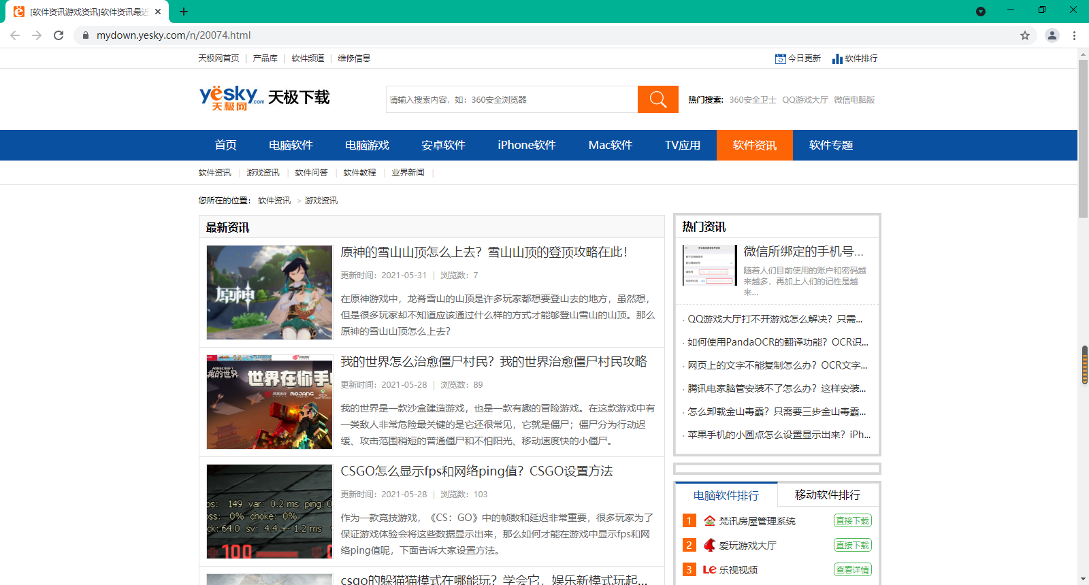Screen dimensions: 1089x585
Task: Click the Chrome dropdown circle icon in title bar
Action: (981, 12)
